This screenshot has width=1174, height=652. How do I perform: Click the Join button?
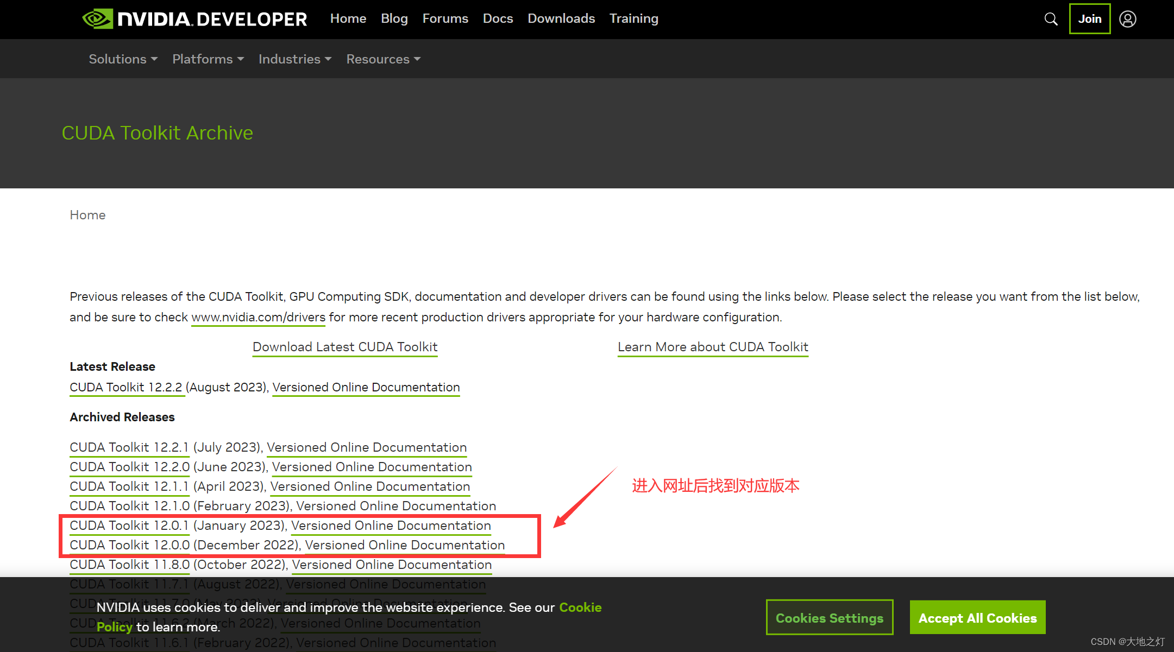pos(1089,19)
